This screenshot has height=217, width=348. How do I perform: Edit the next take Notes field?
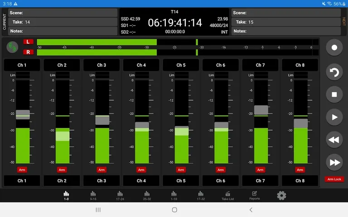click(x=286, y=31)
